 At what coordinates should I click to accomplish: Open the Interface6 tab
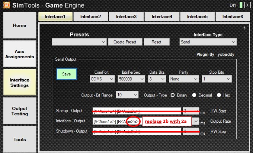pos(233,17)
